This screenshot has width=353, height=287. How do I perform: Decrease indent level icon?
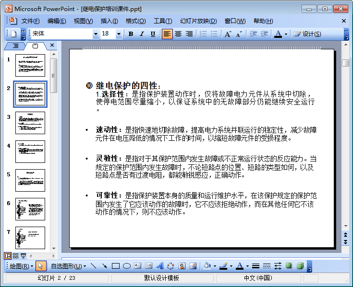(x=253, y=34)
